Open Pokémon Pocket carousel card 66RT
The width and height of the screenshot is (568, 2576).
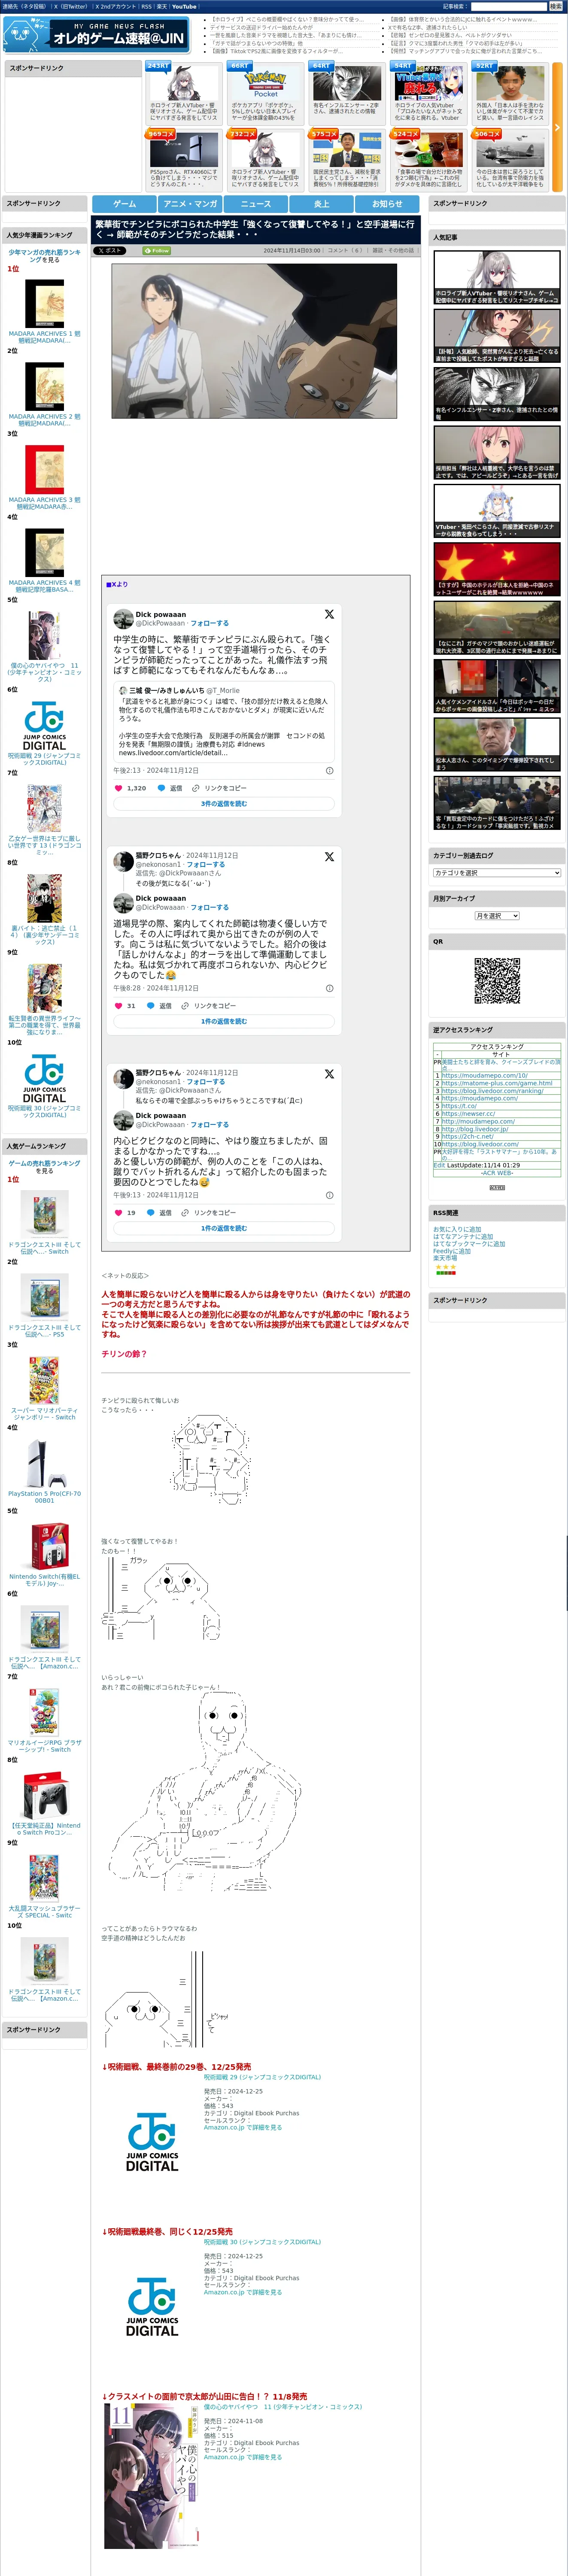pyautogui.click(x=265, y=93)
